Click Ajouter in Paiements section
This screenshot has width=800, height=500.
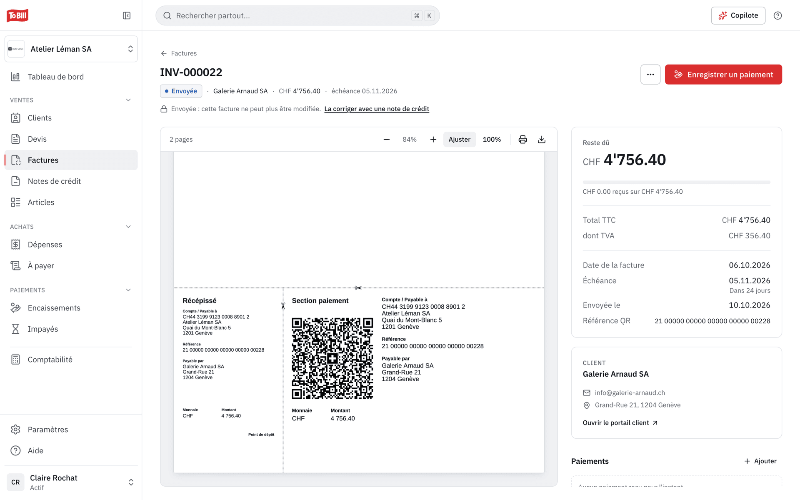[760, 461]
